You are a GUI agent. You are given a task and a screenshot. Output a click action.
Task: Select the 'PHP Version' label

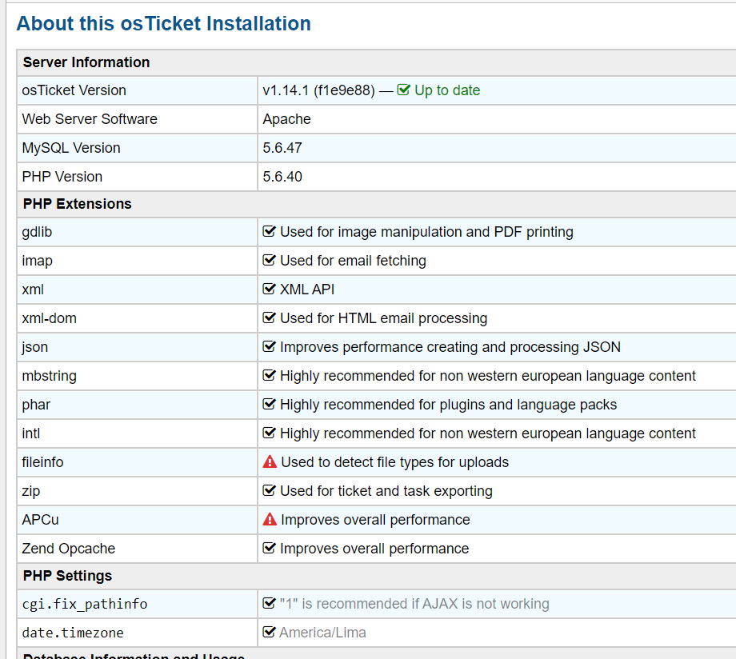(x=62, y=177)
